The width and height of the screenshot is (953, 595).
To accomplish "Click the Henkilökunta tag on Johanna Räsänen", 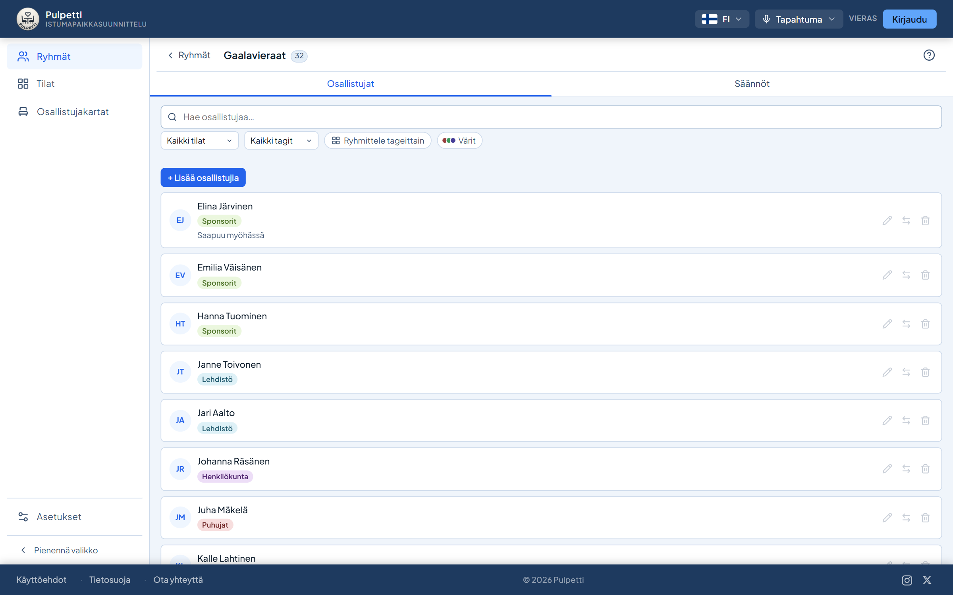I will click(x=225, y=476).
